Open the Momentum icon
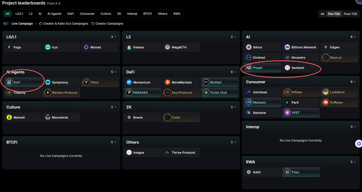Image resolution: width=362 pixels, height=192 pixels. coord(129,82)
